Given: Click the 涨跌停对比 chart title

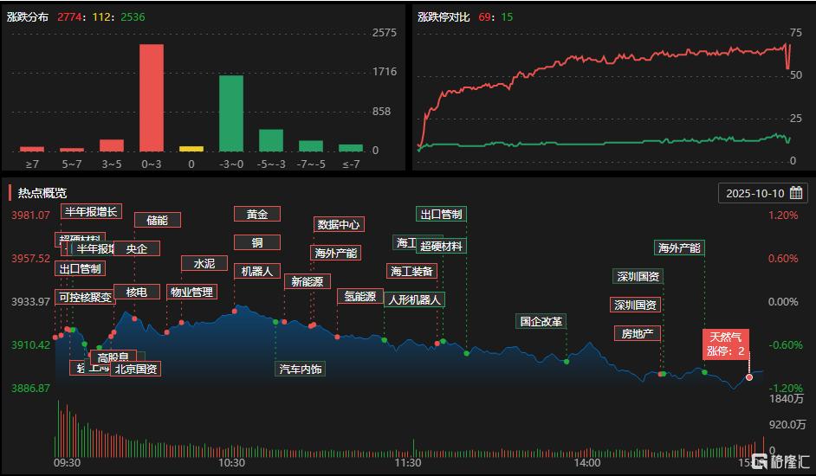Looking at the screenshot, I should [444, 16].
